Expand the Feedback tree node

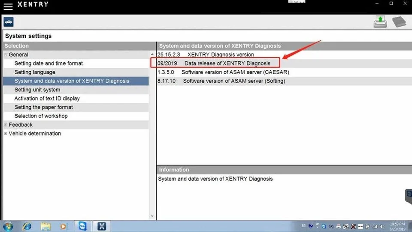(6, 125)
